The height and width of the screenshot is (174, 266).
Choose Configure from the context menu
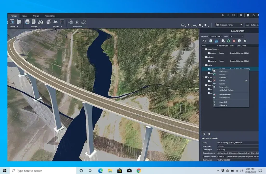223,71
